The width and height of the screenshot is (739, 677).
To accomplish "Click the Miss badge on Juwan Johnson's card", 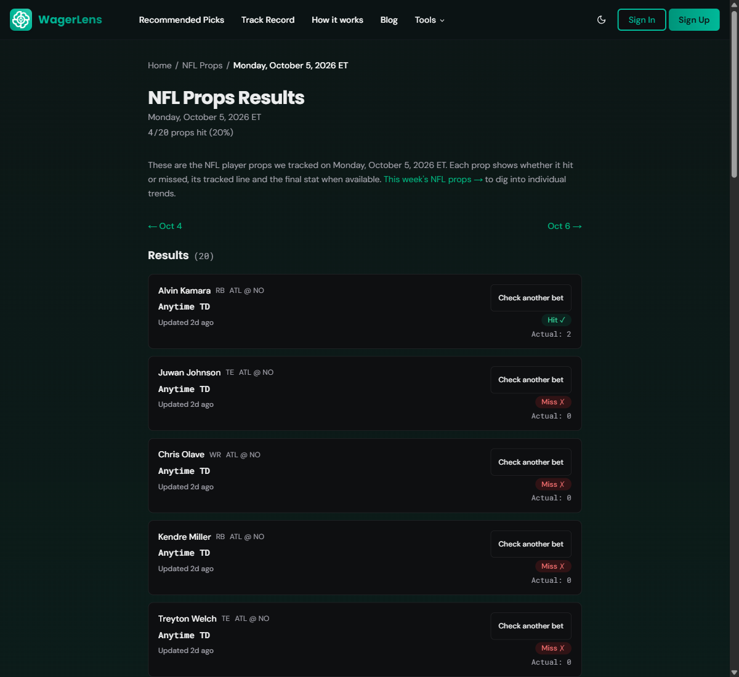I will 553,402.
